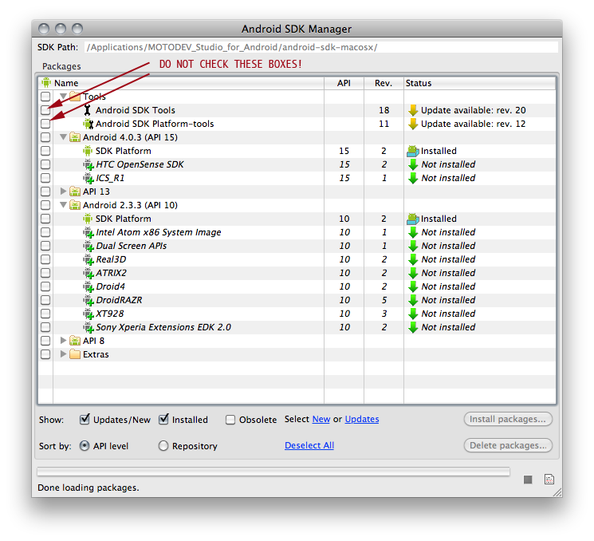The width and height of the screenshot is (594, 541).
Task: Click the stop loading square icon
Action: coord(528,480)
